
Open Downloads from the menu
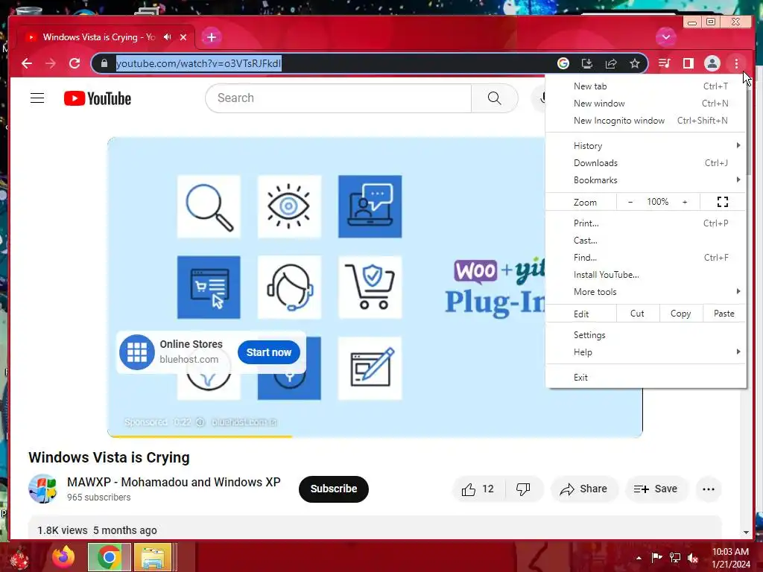click(x=645, y=162)
